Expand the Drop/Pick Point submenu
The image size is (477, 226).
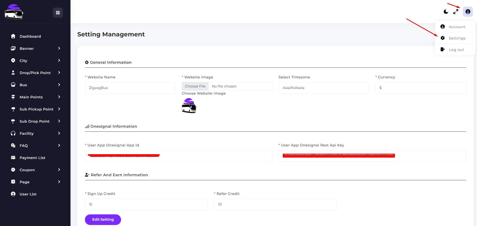click(59, 73)
